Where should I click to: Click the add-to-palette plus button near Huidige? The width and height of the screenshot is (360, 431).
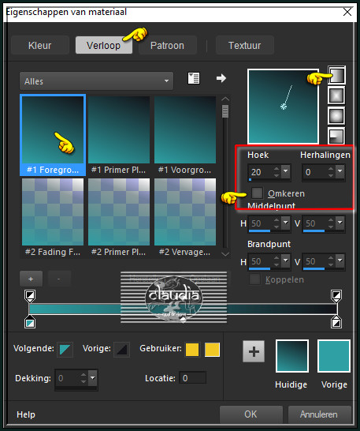254,351
